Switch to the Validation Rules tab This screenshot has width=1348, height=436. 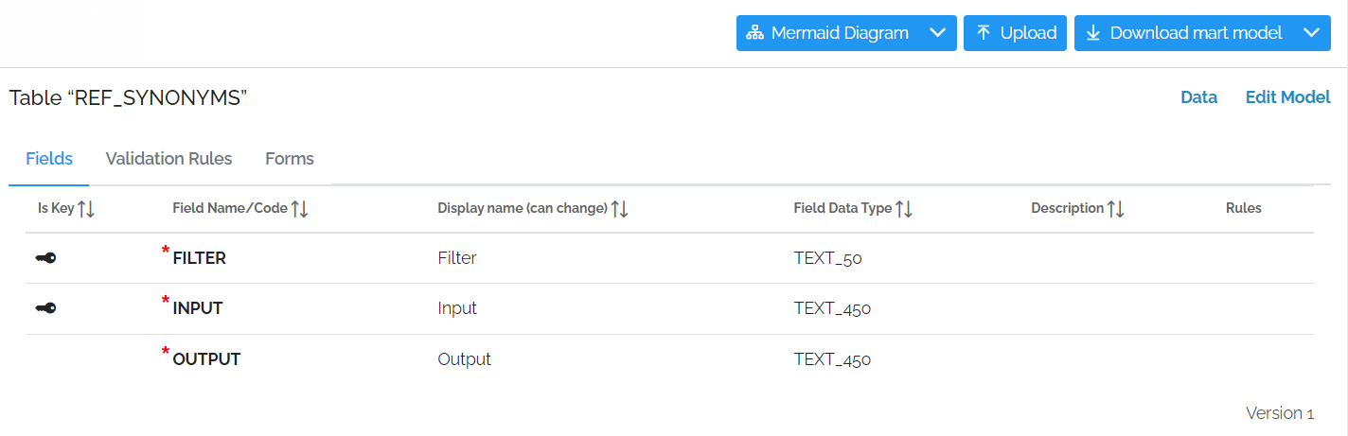(x=168, y=159)
